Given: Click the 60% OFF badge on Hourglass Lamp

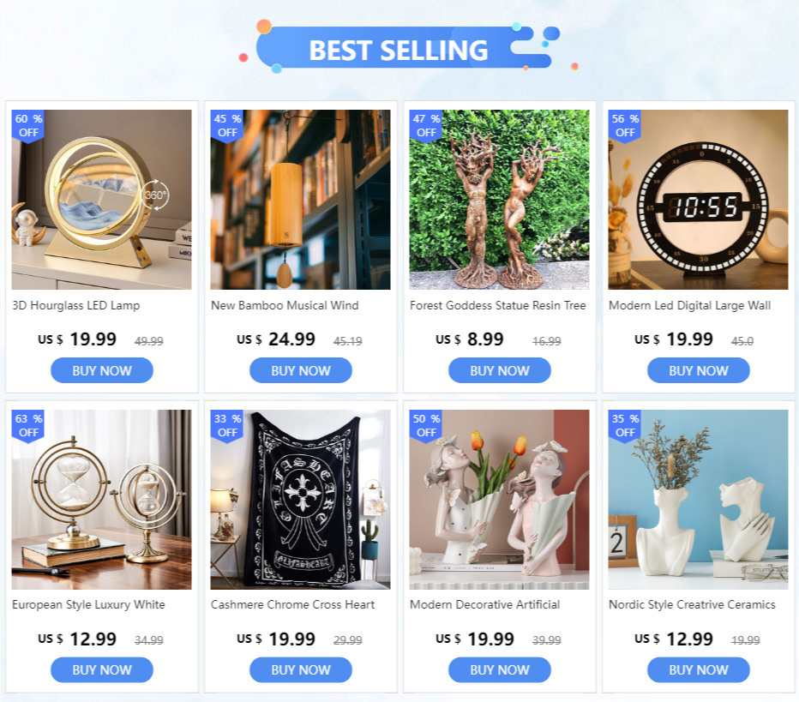Looking at the screenshot, I should 28,126.
